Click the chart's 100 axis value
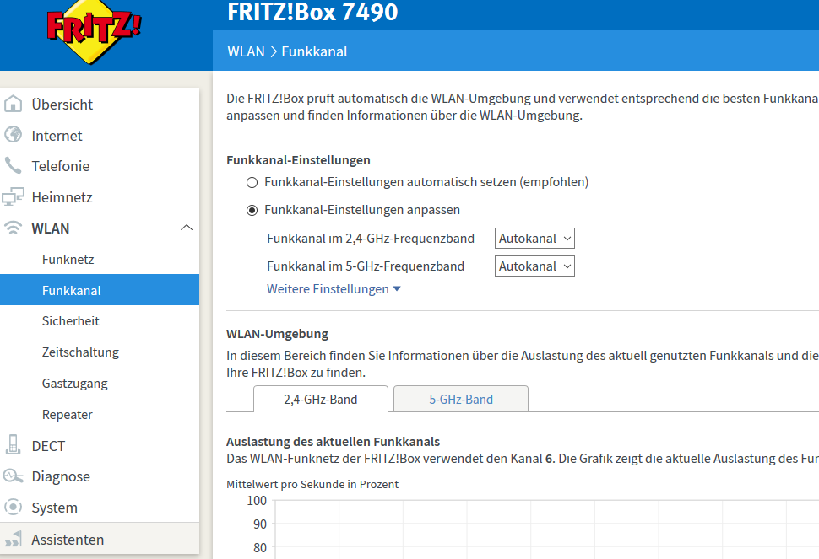The image size is (819, 559). pos(257,501)
